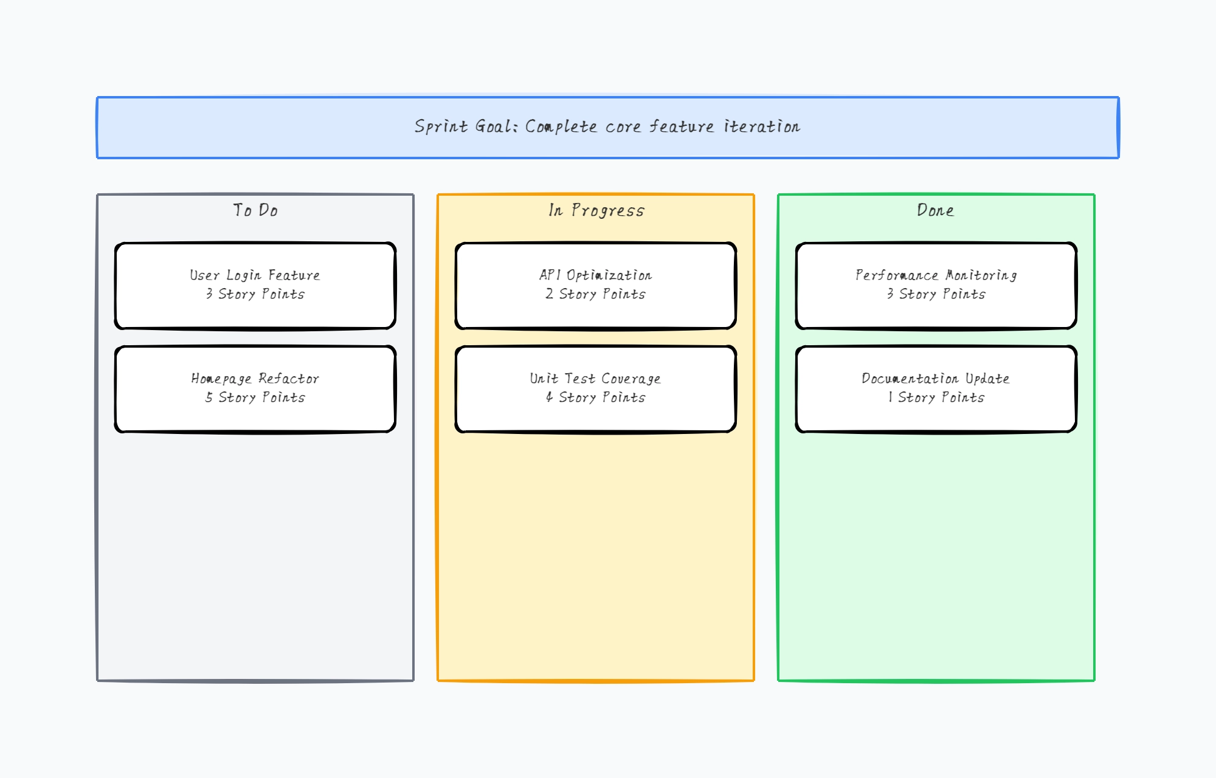Select the Documentation Update card

(936, 388)
